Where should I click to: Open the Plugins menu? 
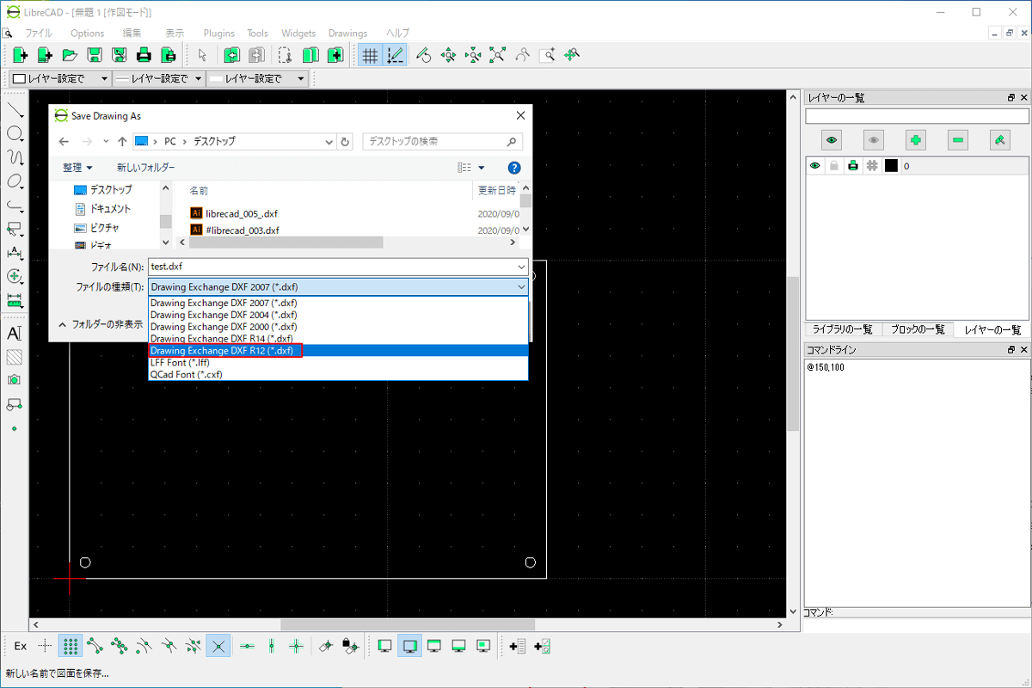219,34
